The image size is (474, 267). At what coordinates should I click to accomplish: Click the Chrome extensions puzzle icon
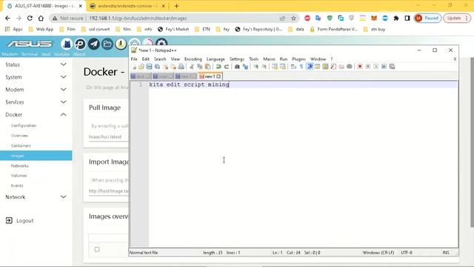pyautogui.click(x=396, y=18)
